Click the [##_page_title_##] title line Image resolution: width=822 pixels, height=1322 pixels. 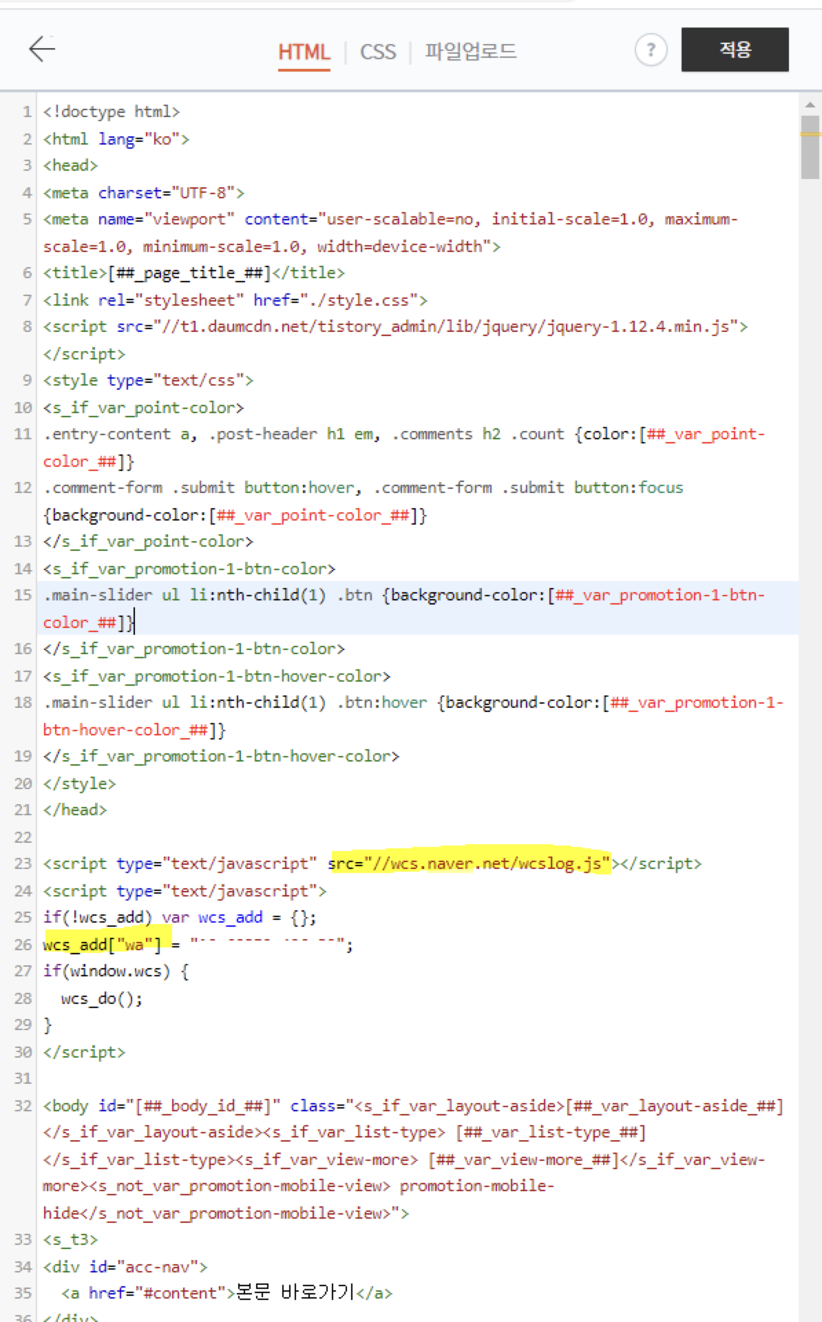[x=193, y=273]
